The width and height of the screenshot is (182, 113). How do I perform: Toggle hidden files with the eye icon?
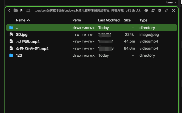[146, 10]
